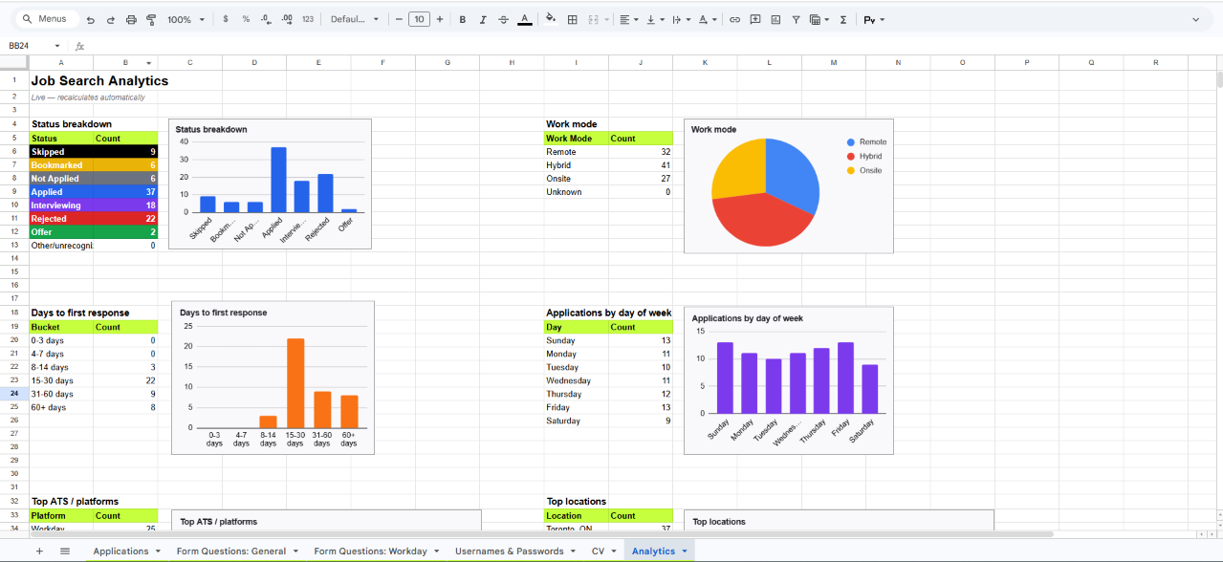The height and width of the screenshot is (562, 1223).
Task: Open text wrapping dropdown
Action: pos(681,19)
